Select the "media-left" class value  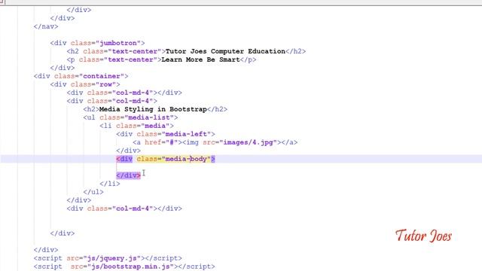tap(186, 134)
